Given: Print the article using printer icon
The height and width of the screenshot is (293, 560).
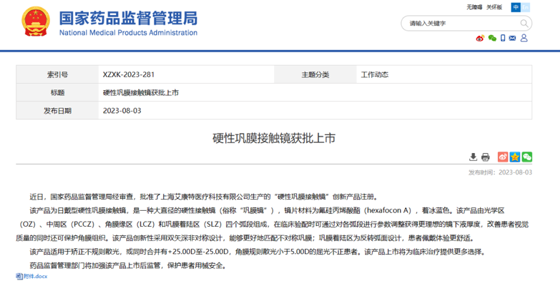Looking at the screenshot, I should 485,157.
